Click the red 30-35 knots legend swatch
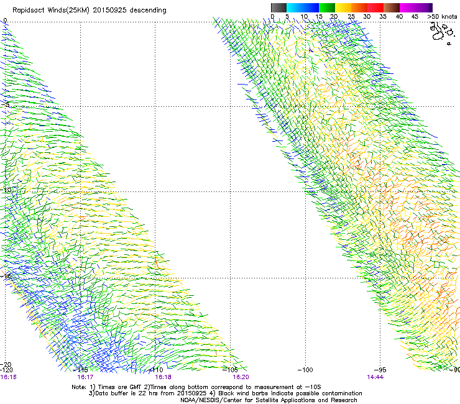The height and width of the screenshot is (404, 460). [x=375, y=7]
